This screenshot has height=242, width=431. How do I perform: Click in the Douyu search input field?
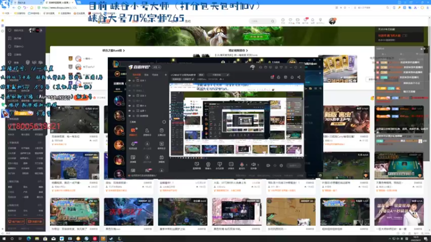260,21
